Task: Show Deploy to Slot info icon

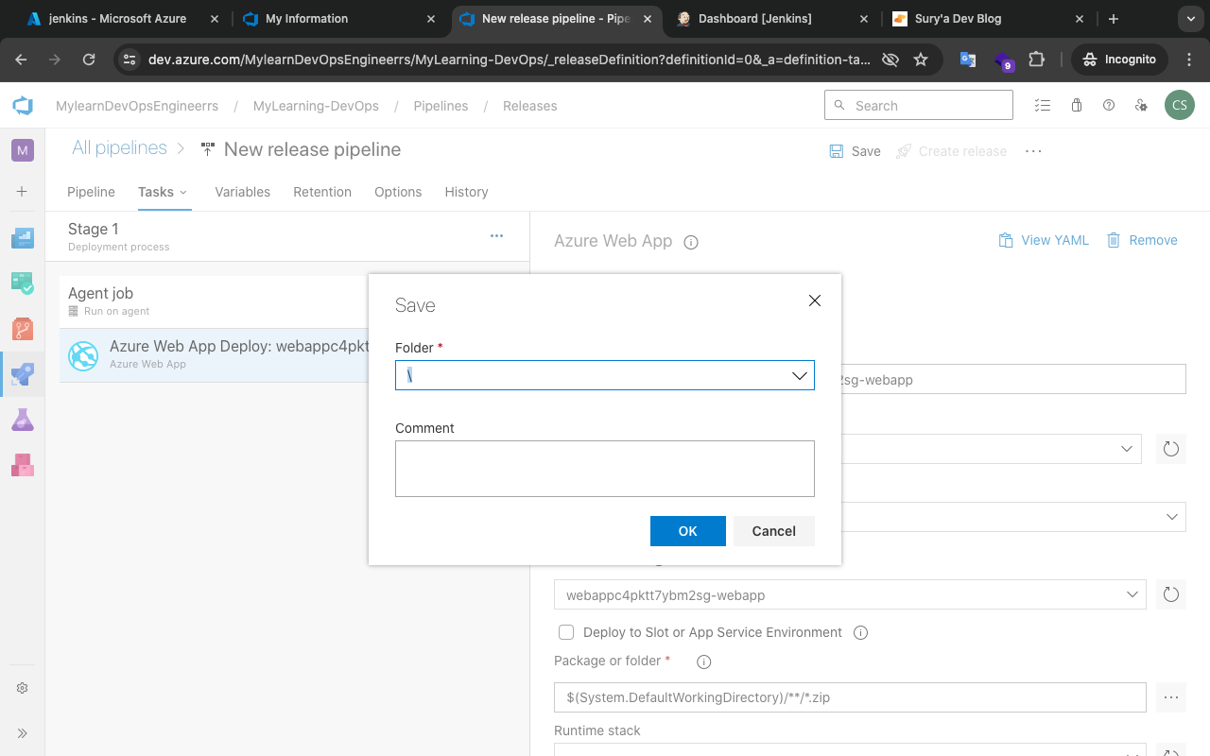Action: [x=861, y=633]
